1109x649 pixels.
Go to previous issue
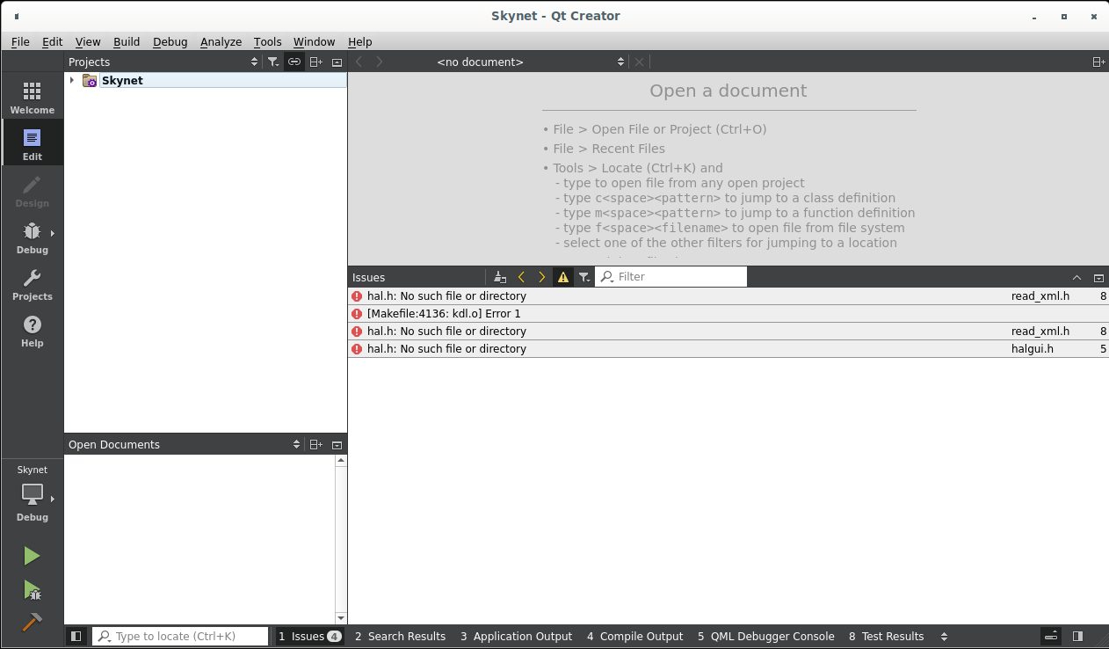pos(521,277)
